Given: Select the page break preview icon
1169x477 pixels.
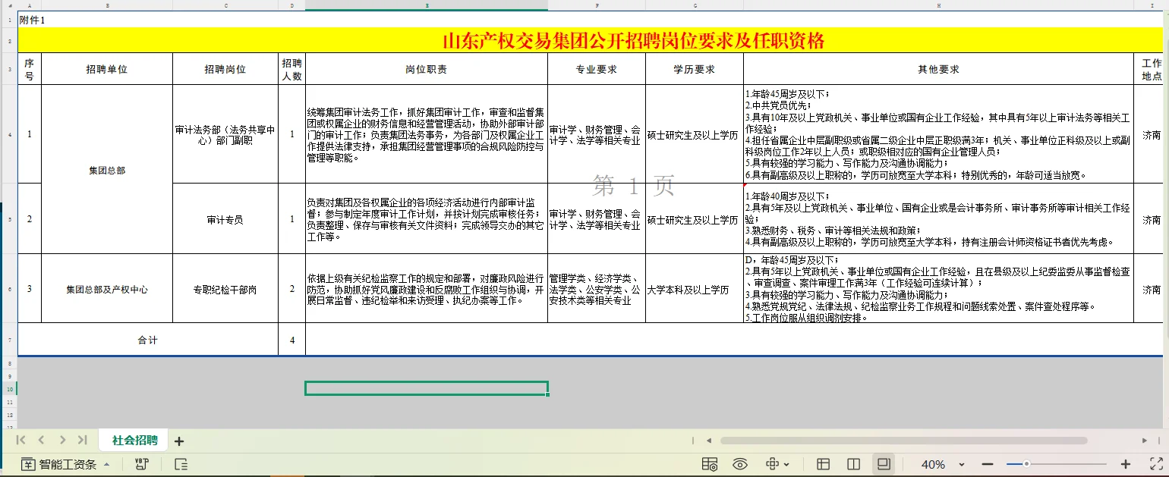Looking at the screenshot, I should pyautogui.click(x=884, y=464).
